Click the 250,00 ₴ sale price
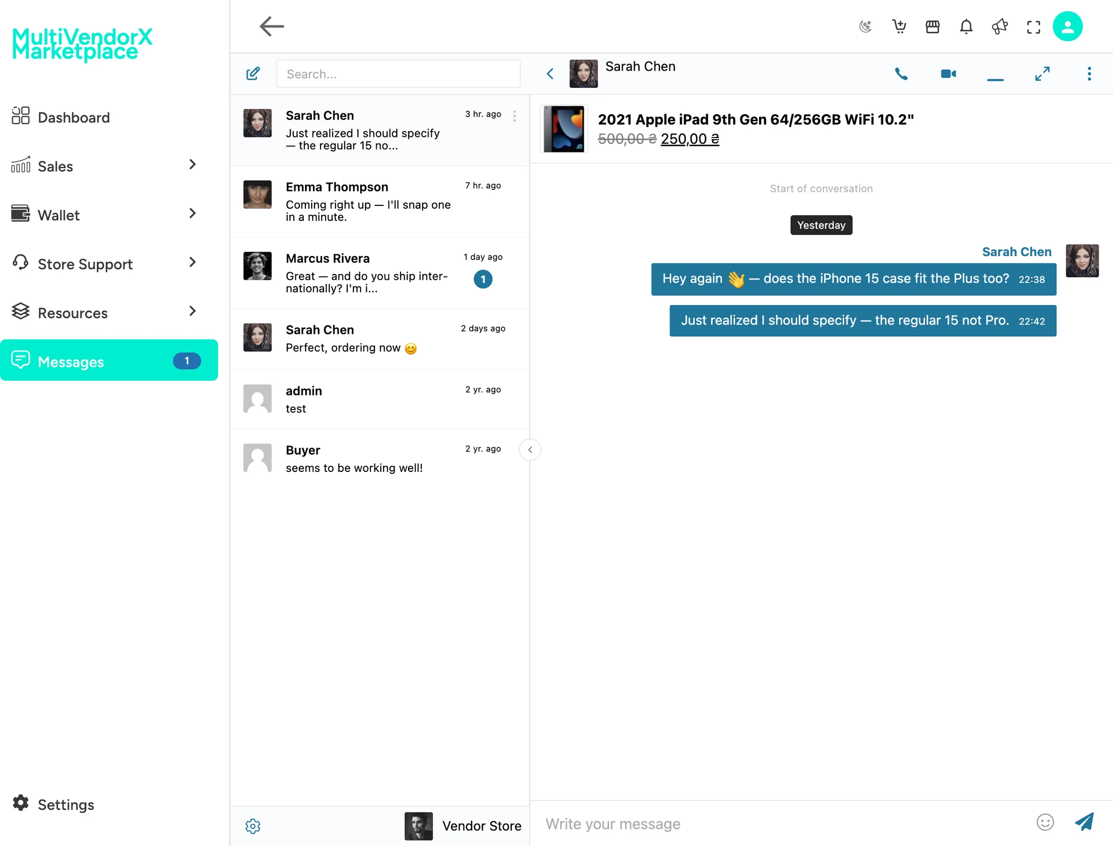 pos(690,139)
